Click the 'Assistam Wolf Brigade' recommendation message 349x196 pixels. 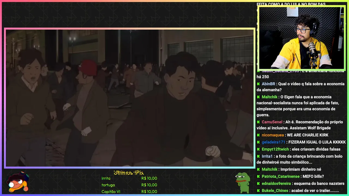[300, 125]
